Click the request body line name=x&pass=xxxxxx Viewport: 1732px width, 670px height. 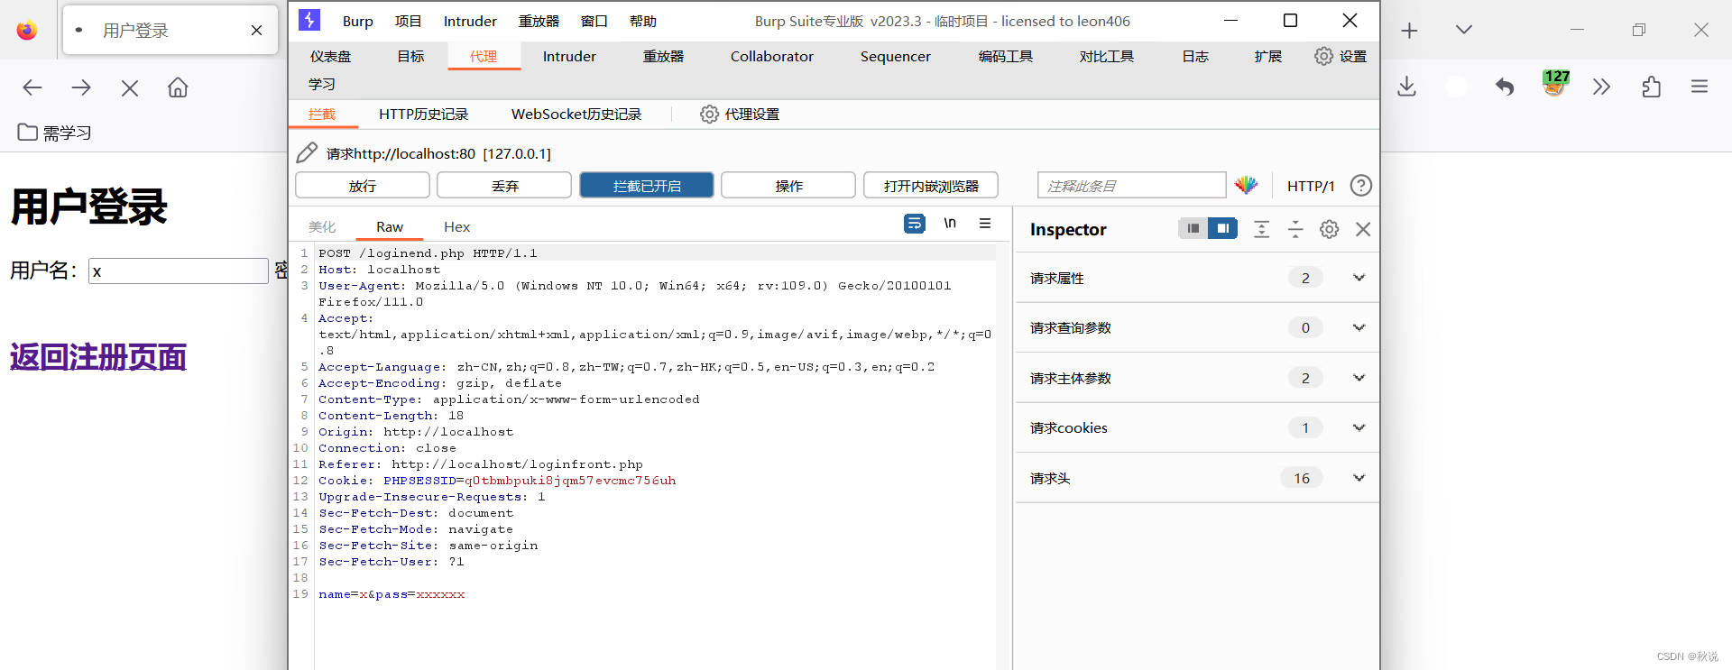coord(392,594)
